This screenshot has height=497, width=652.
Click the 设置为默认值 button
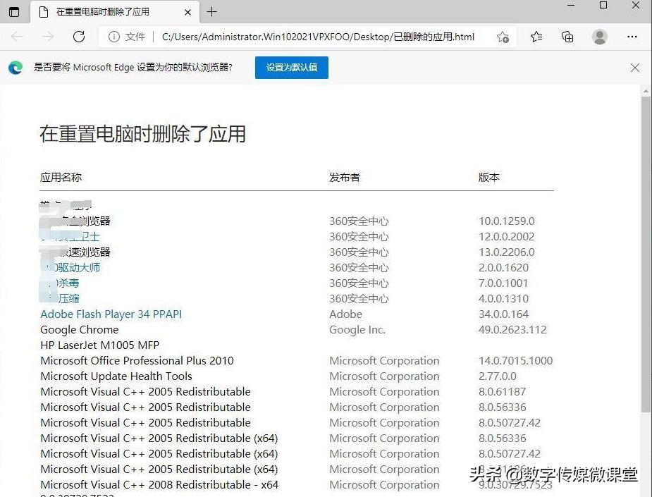click(x=291, y=67)
